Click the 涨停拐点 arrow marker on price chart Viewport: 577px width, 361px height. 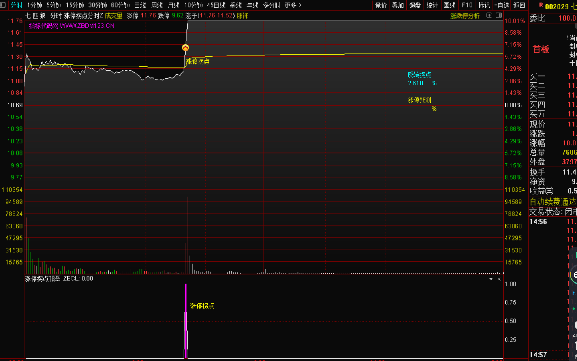[185, 48]
